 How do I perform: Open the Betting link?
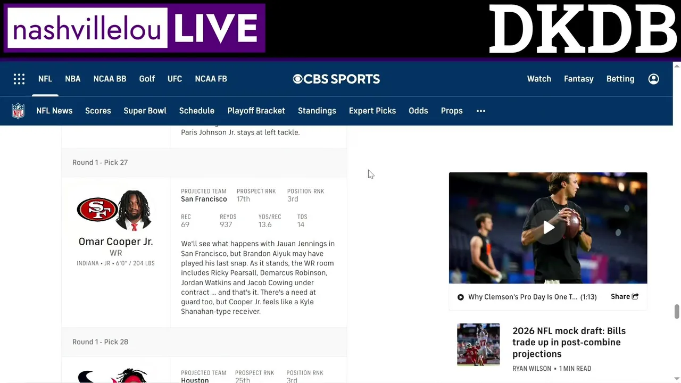click(620, 79)
